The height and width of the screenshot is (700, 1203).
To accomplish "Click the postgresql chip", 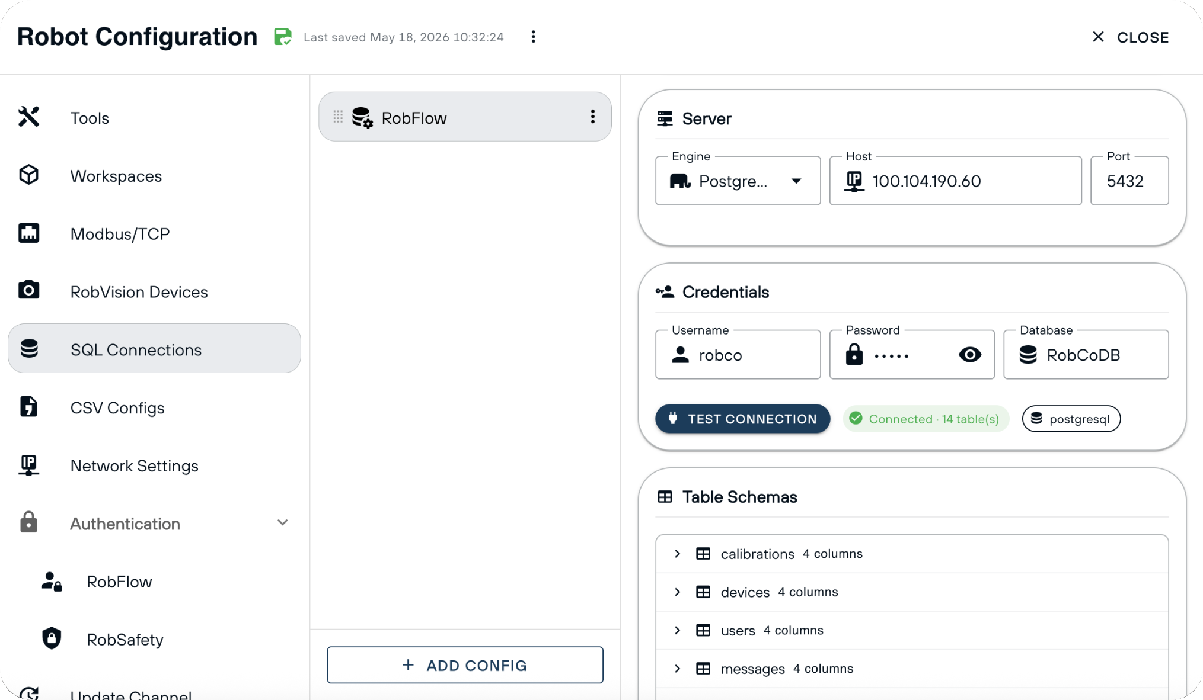I will point(1071,419).
